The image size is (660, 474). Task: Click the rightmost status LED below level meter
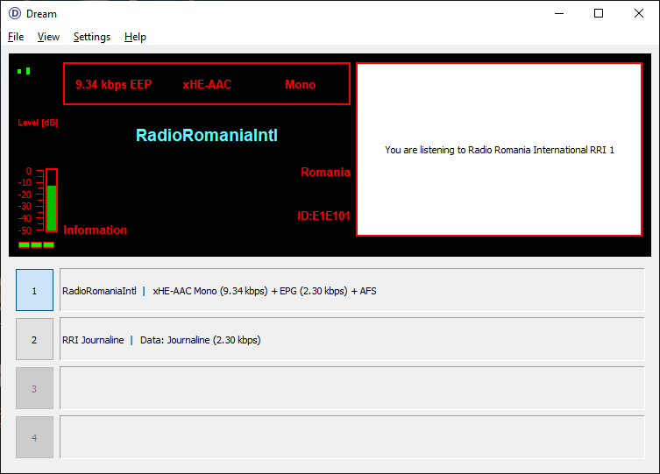[x=48, y=244]
